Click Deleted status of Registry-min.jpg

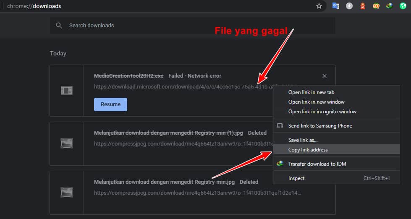click(x=249, y=182)
